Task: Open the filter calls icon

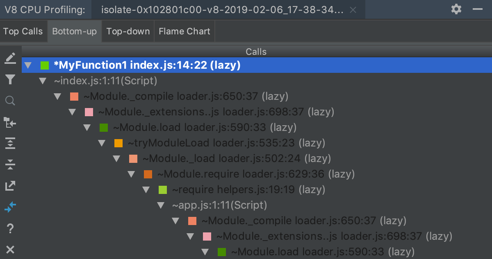Action: (x=10, y=79)
